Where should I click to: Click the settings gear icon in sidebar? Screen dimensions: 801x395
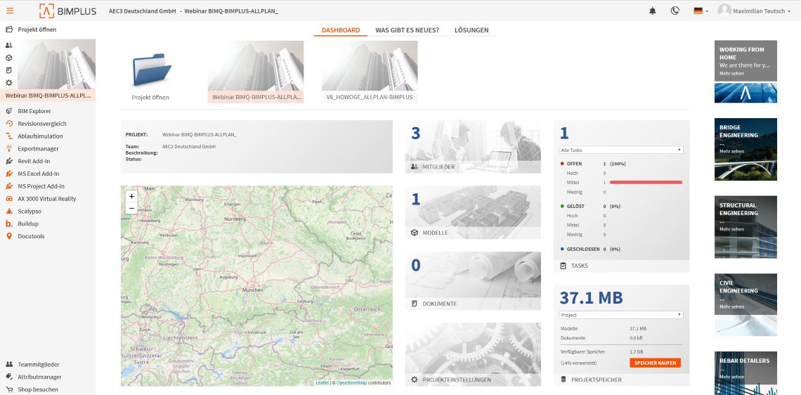tap(8, 82)
